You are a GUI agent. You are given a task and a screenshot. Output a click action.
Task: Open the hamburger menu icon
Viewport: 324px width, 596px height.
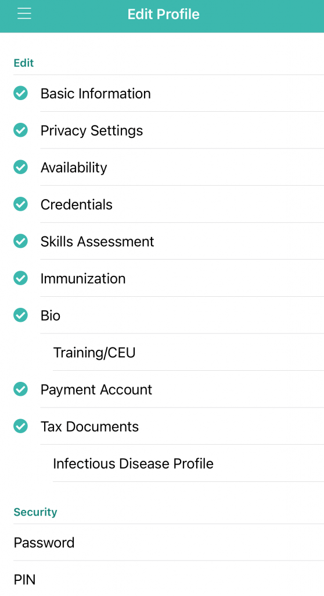24,14
